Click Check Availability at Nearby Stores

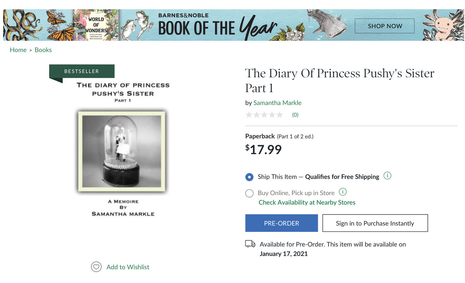pos(307,202)
